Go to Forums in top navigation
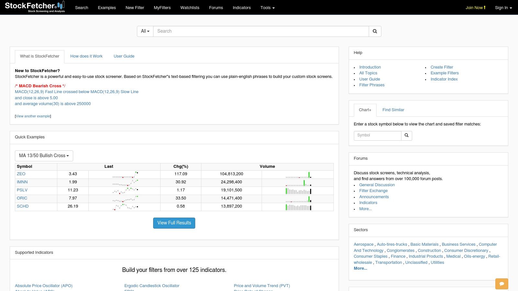Image resolution: width=518 pixels, height=291 pixels. click(x=216, y=7)
